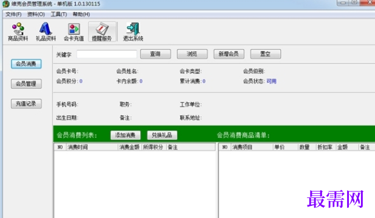Image resolution: width=375 pixels, height=218 pixels.
Task: Click the 新增会员 button
Action: coord(229,54)
